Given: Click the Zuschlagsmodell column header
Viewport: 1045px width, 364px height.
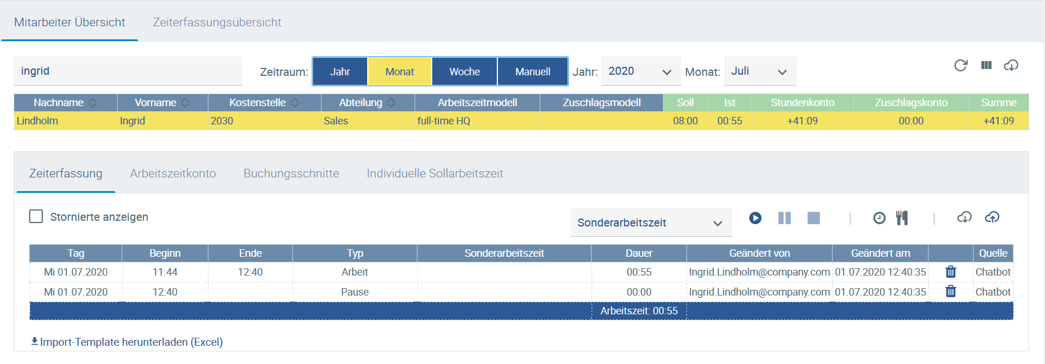Looking at the screenshot, I should [602, 103].
